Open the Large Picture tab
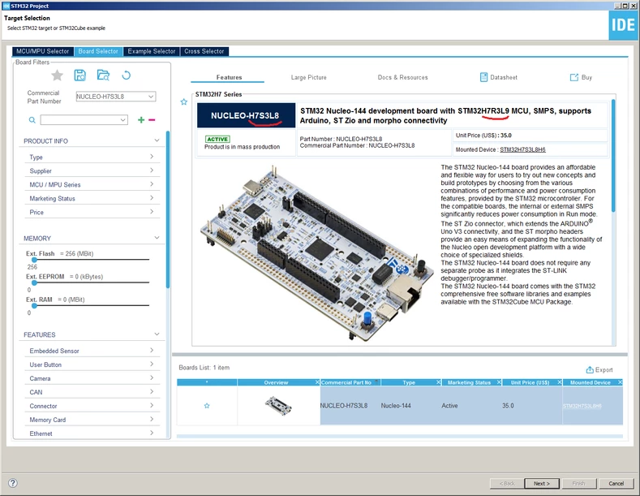Viewport: 640px width, 496px height. 308,77
